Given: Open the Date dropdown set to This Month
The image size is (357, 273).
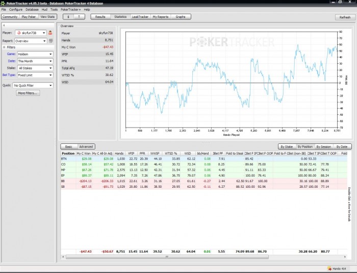Looking at the screenshot, I should pos(35,61).
